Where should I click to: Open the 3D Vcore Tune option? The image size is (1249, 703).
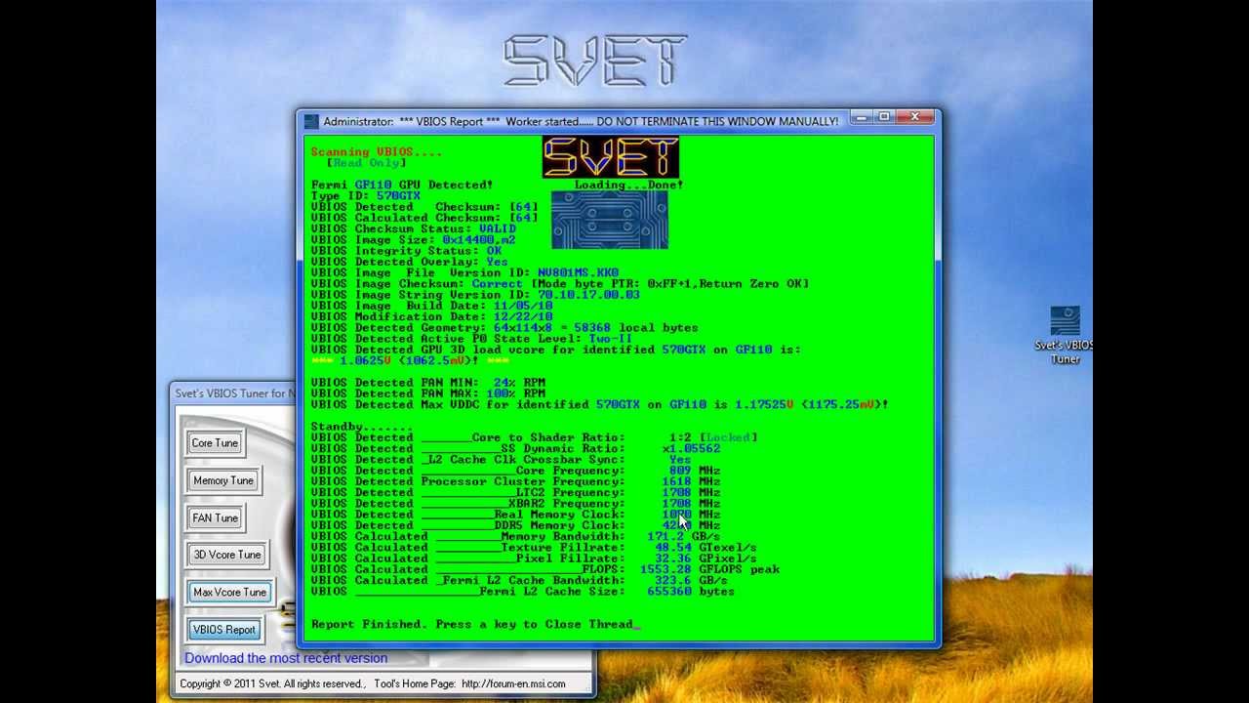pyautogui.click(x=227, y=555)
